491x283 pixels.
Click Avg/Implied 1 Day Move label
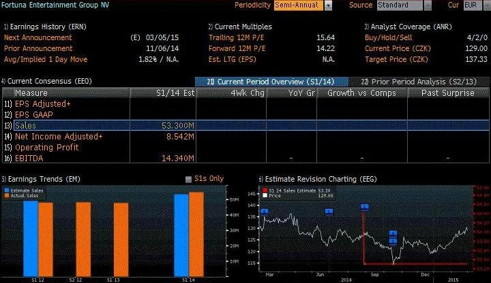pyautogui.click(x=46, y=59)
